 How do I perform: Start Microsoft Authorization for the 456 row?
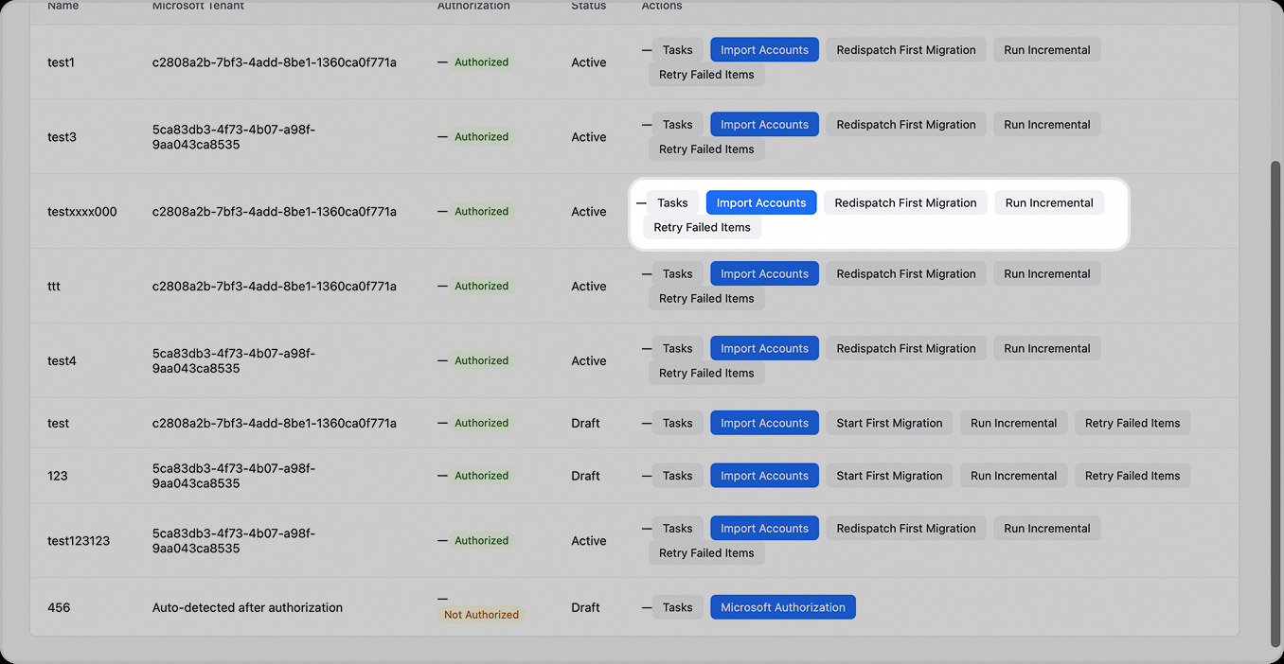783,607
